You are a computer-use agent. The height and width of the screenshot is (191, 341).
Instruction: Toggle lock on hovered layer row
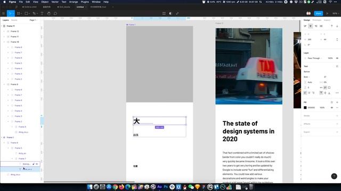34,164
